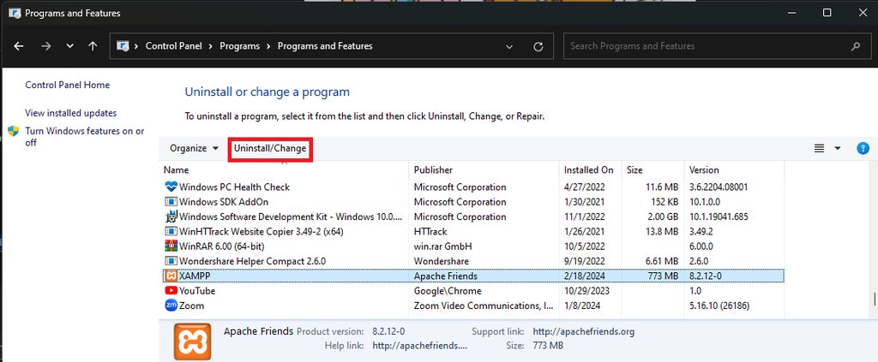This screenshot has height=362, width=878.
Task: Select WinHTTrack Website Copier 3.49-2 name
Action: point(261,232)
